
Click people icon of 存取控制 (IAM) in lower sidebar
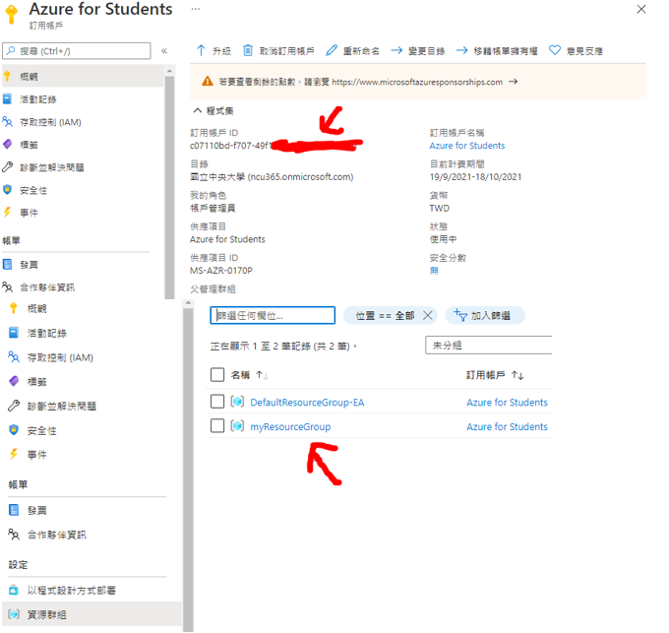(x=14, y=356)
